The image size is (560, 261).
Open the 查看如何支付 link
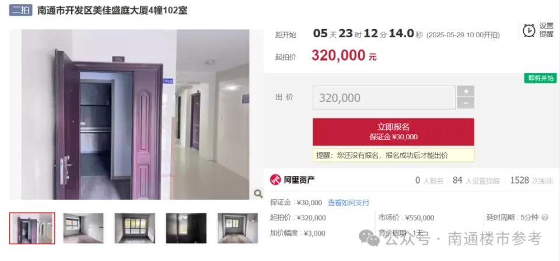(x=349, y=203)
